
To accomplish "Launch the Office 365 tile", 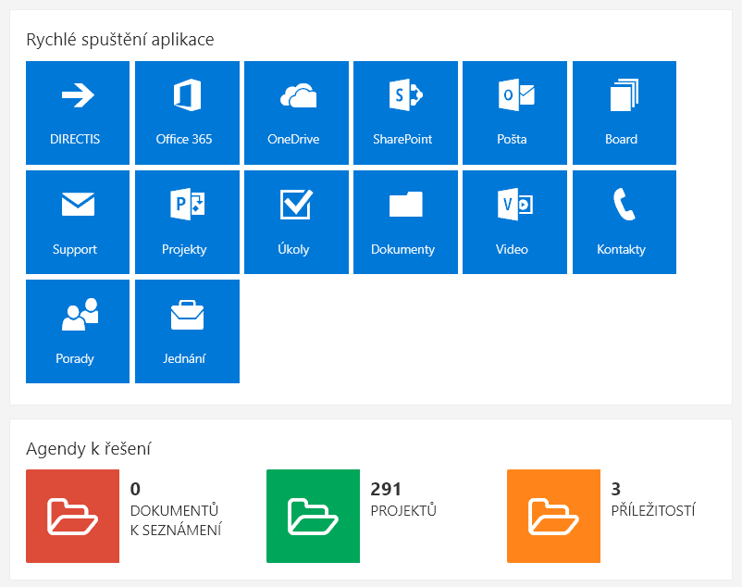I will pos(188,113).
